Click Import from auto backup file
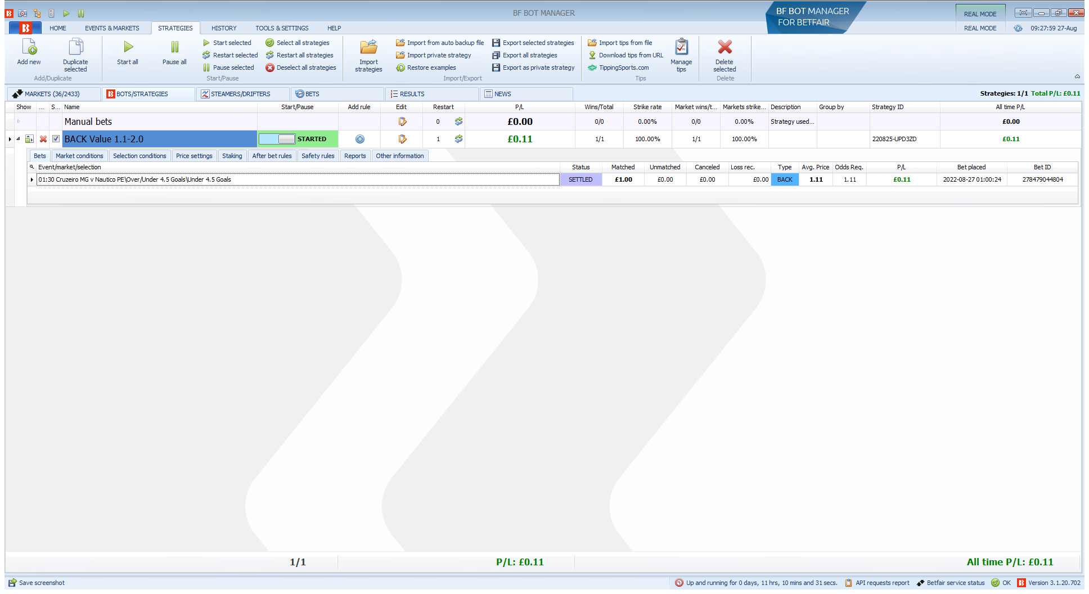The width and height of the screenshot is (1089, 594). pyautogui.click(x=440, y=43)
